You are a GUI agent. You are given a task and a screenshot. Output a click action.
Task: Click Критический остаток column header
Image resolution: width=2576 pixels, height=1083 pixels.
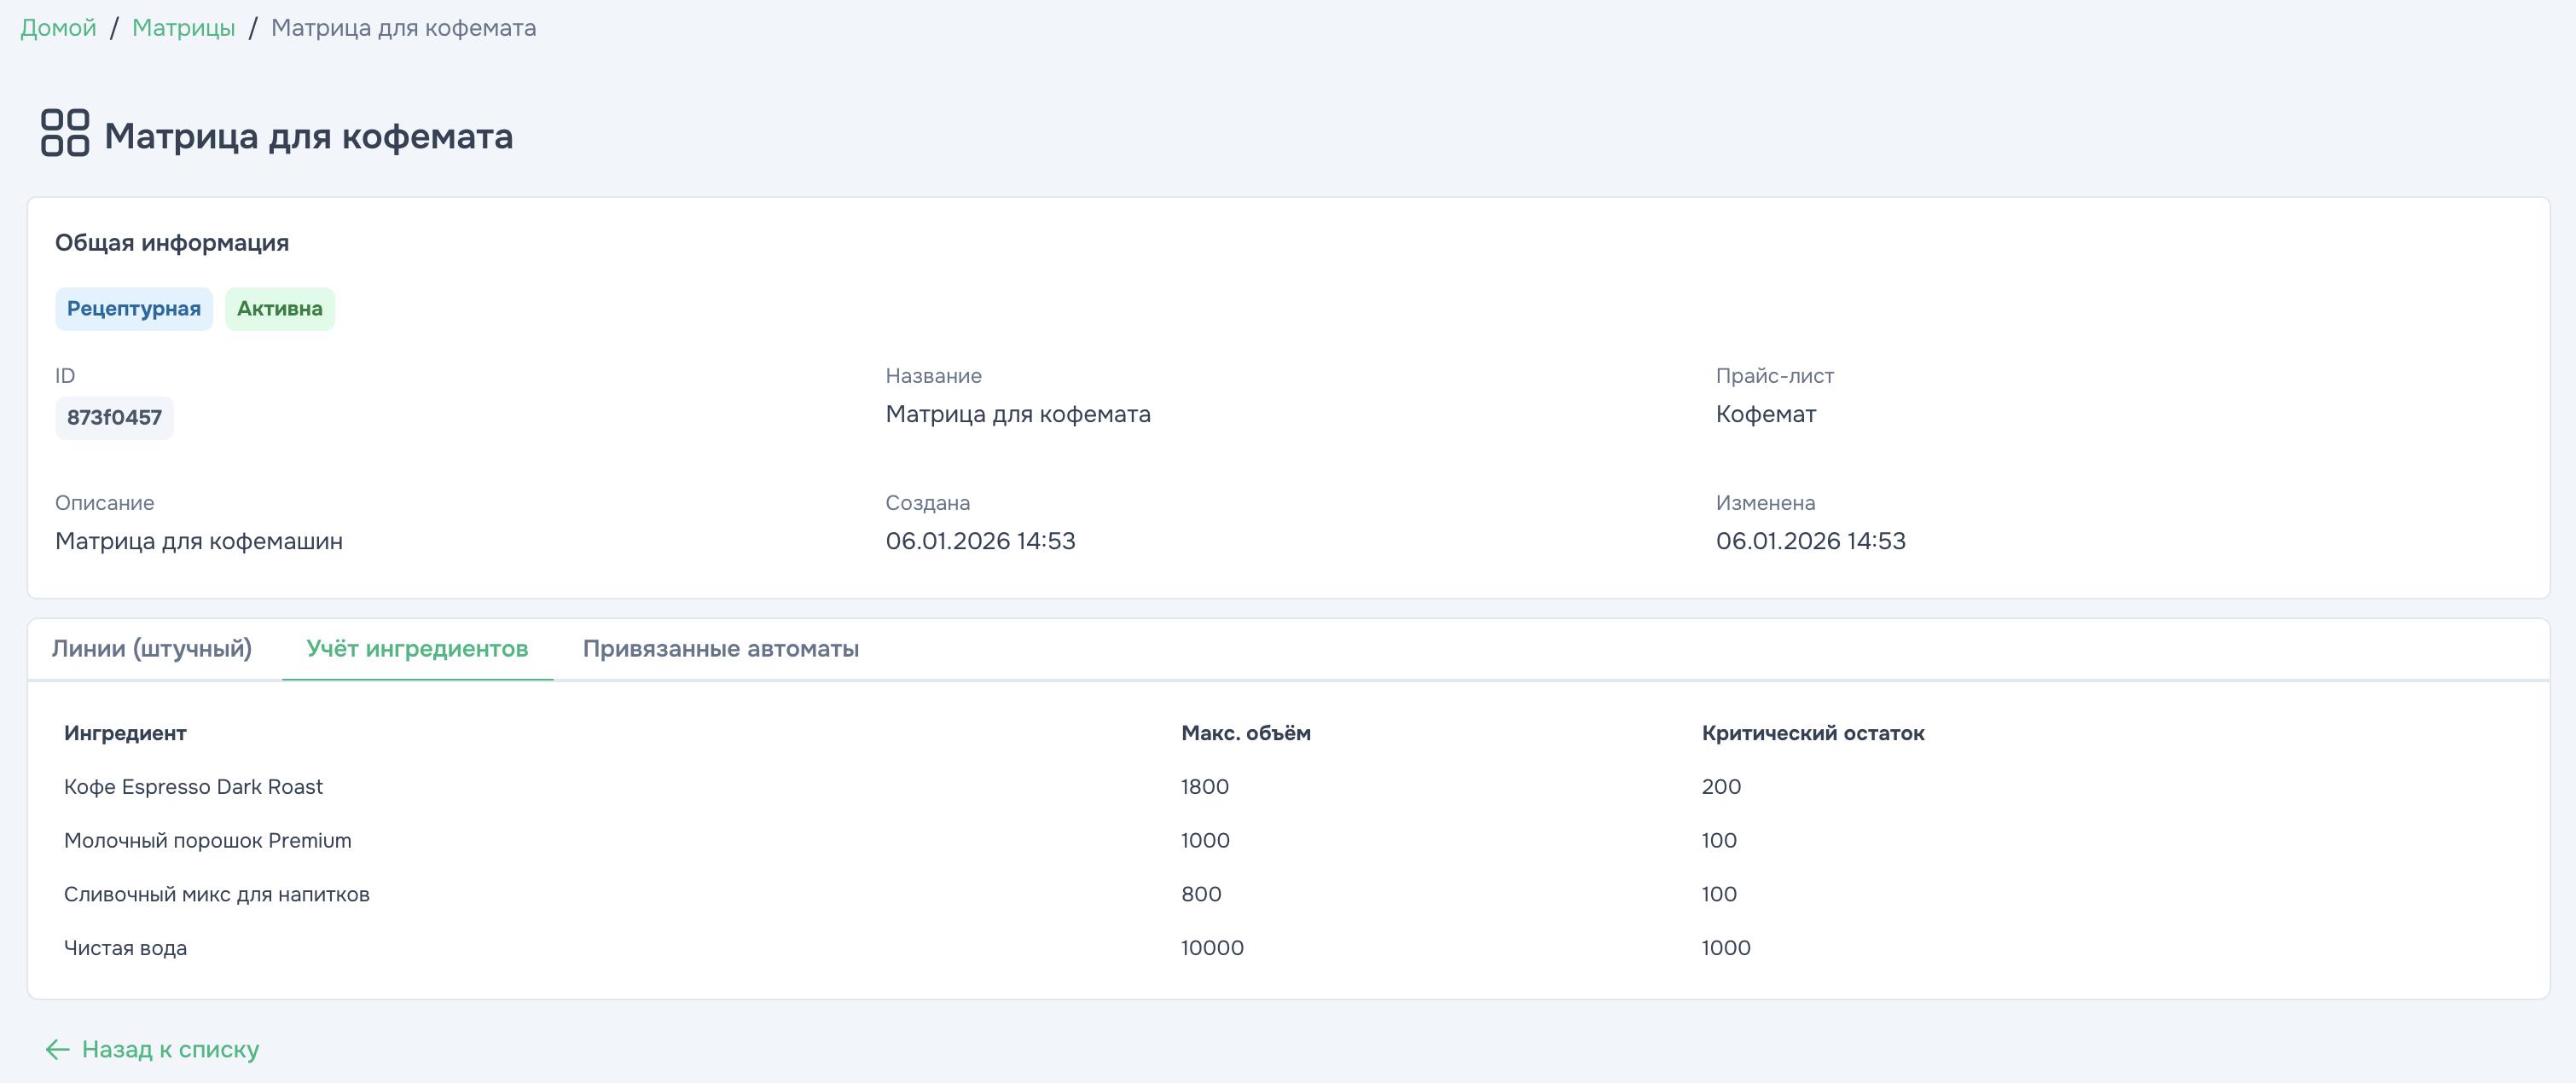coord(1812,733)
